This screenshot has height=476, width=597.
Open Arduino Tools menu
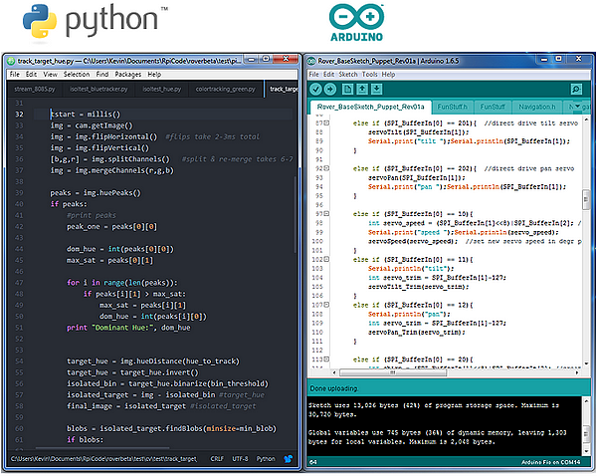pos(369,75)
